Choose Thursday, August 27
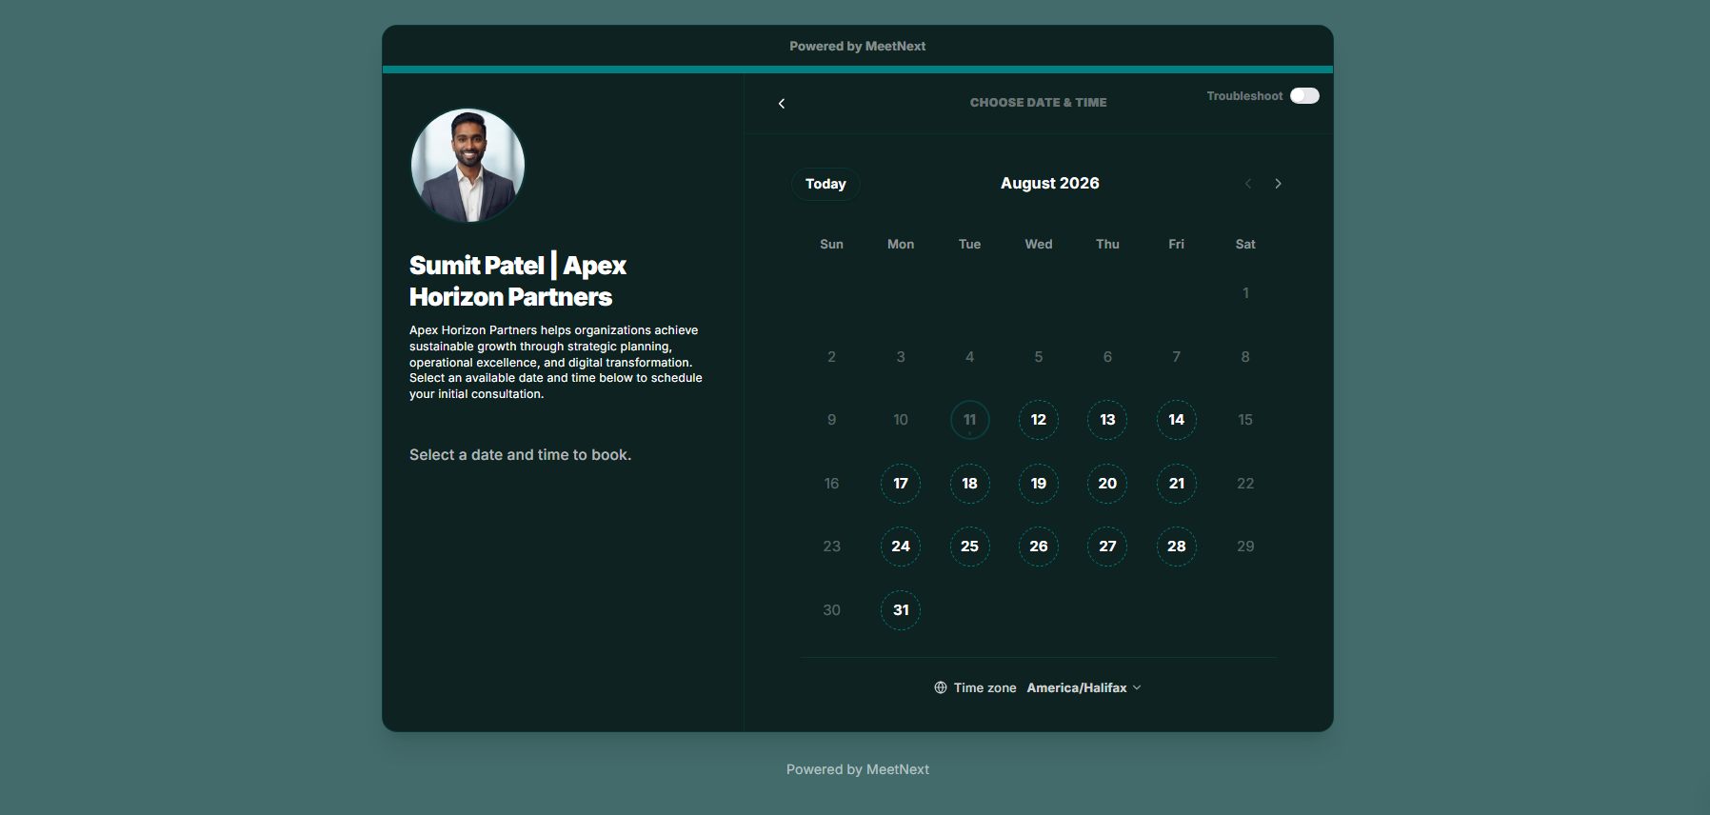The height and width of the screenshot is (815, 1710). pos(1107,547)
